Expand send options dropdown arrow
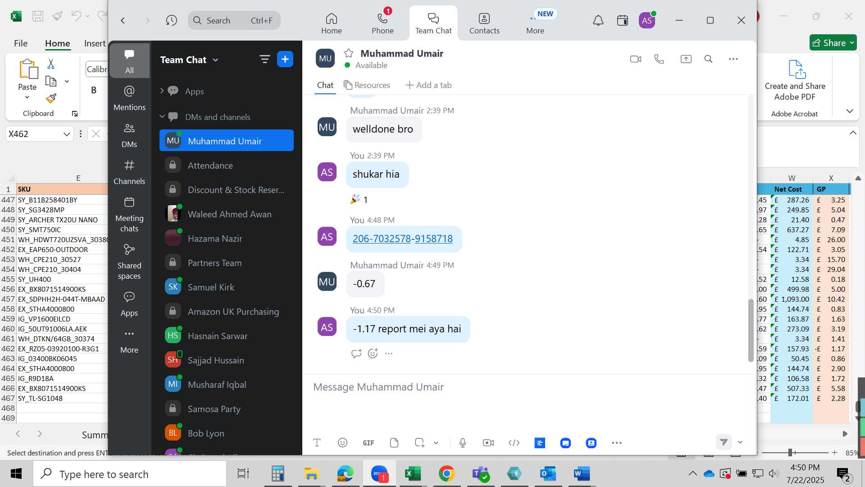This screenshot has height=487, width=865. 740,442
